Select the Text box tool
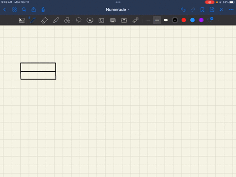Image resolution: width=236 pixels, height=177 pixels. (x=124, y=20)
